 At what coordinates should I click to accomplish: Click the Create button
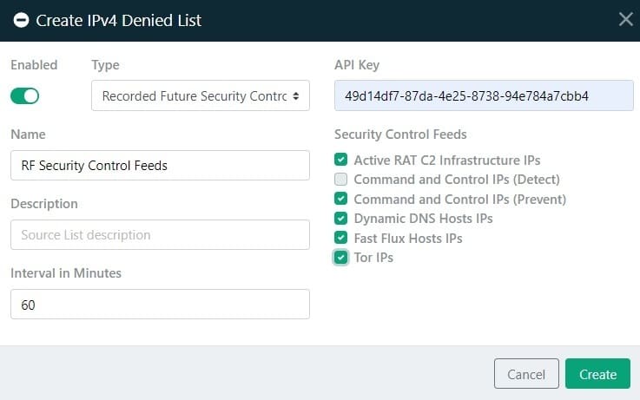point(597,373)
